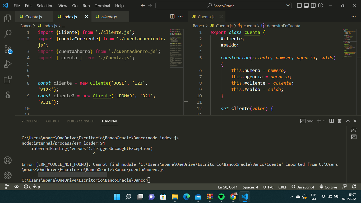Open the Explorer view in activity bar
Screen dimensions: 361x203
tap(8, 18)
